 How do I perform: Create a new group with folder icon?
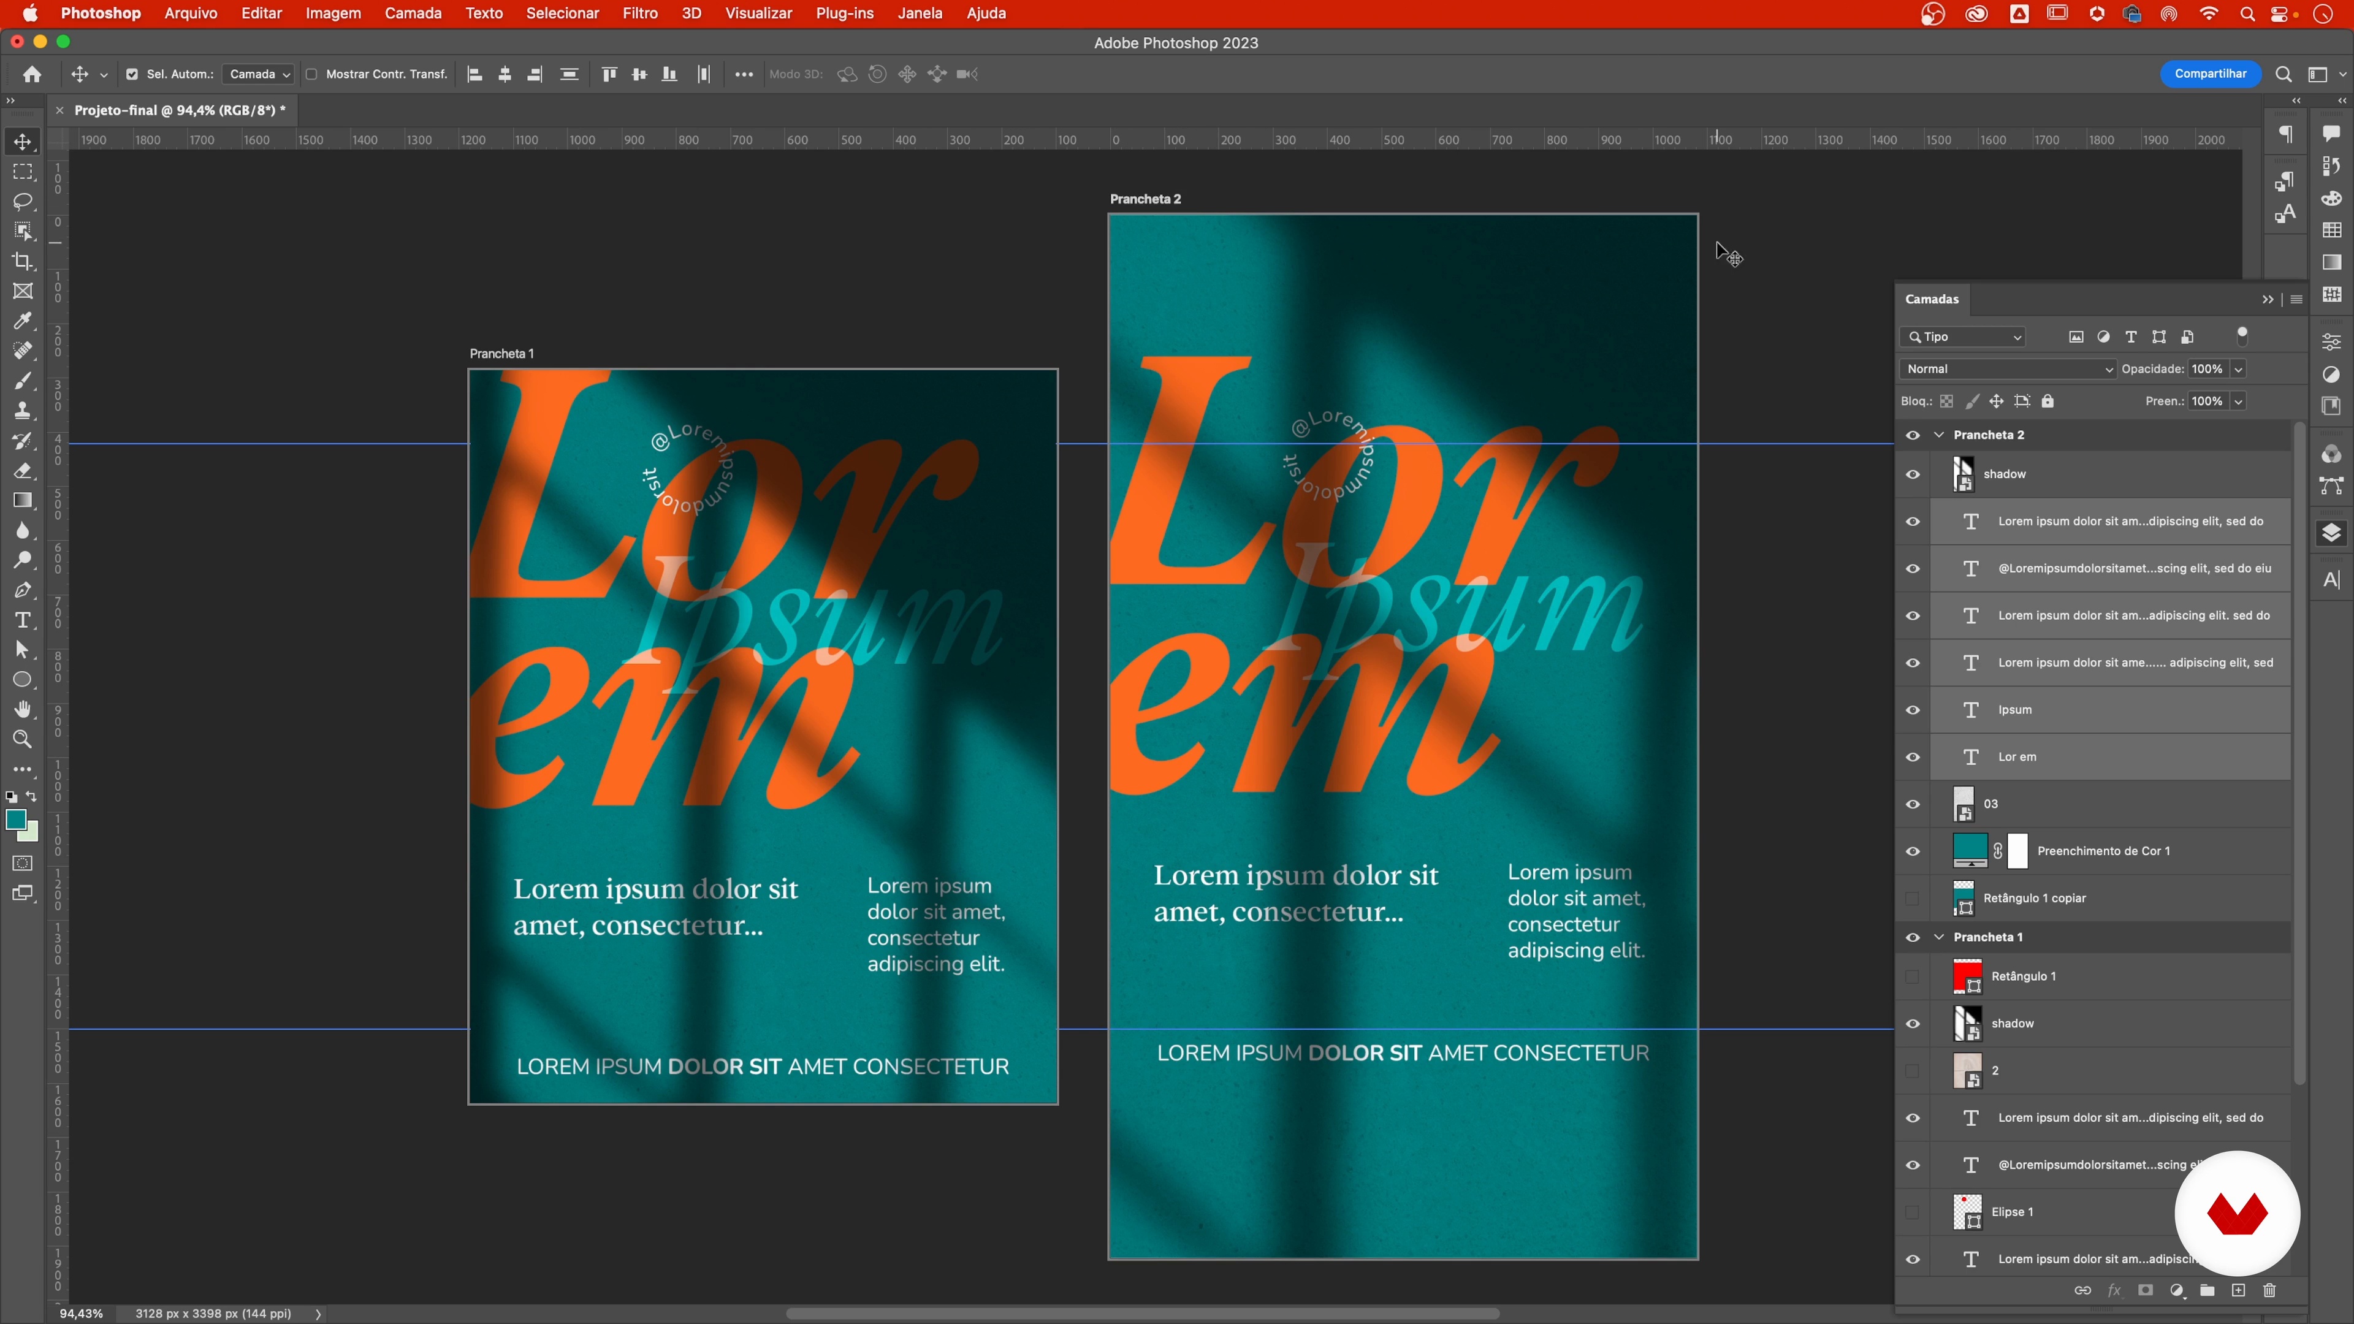coord(2207,1290)
